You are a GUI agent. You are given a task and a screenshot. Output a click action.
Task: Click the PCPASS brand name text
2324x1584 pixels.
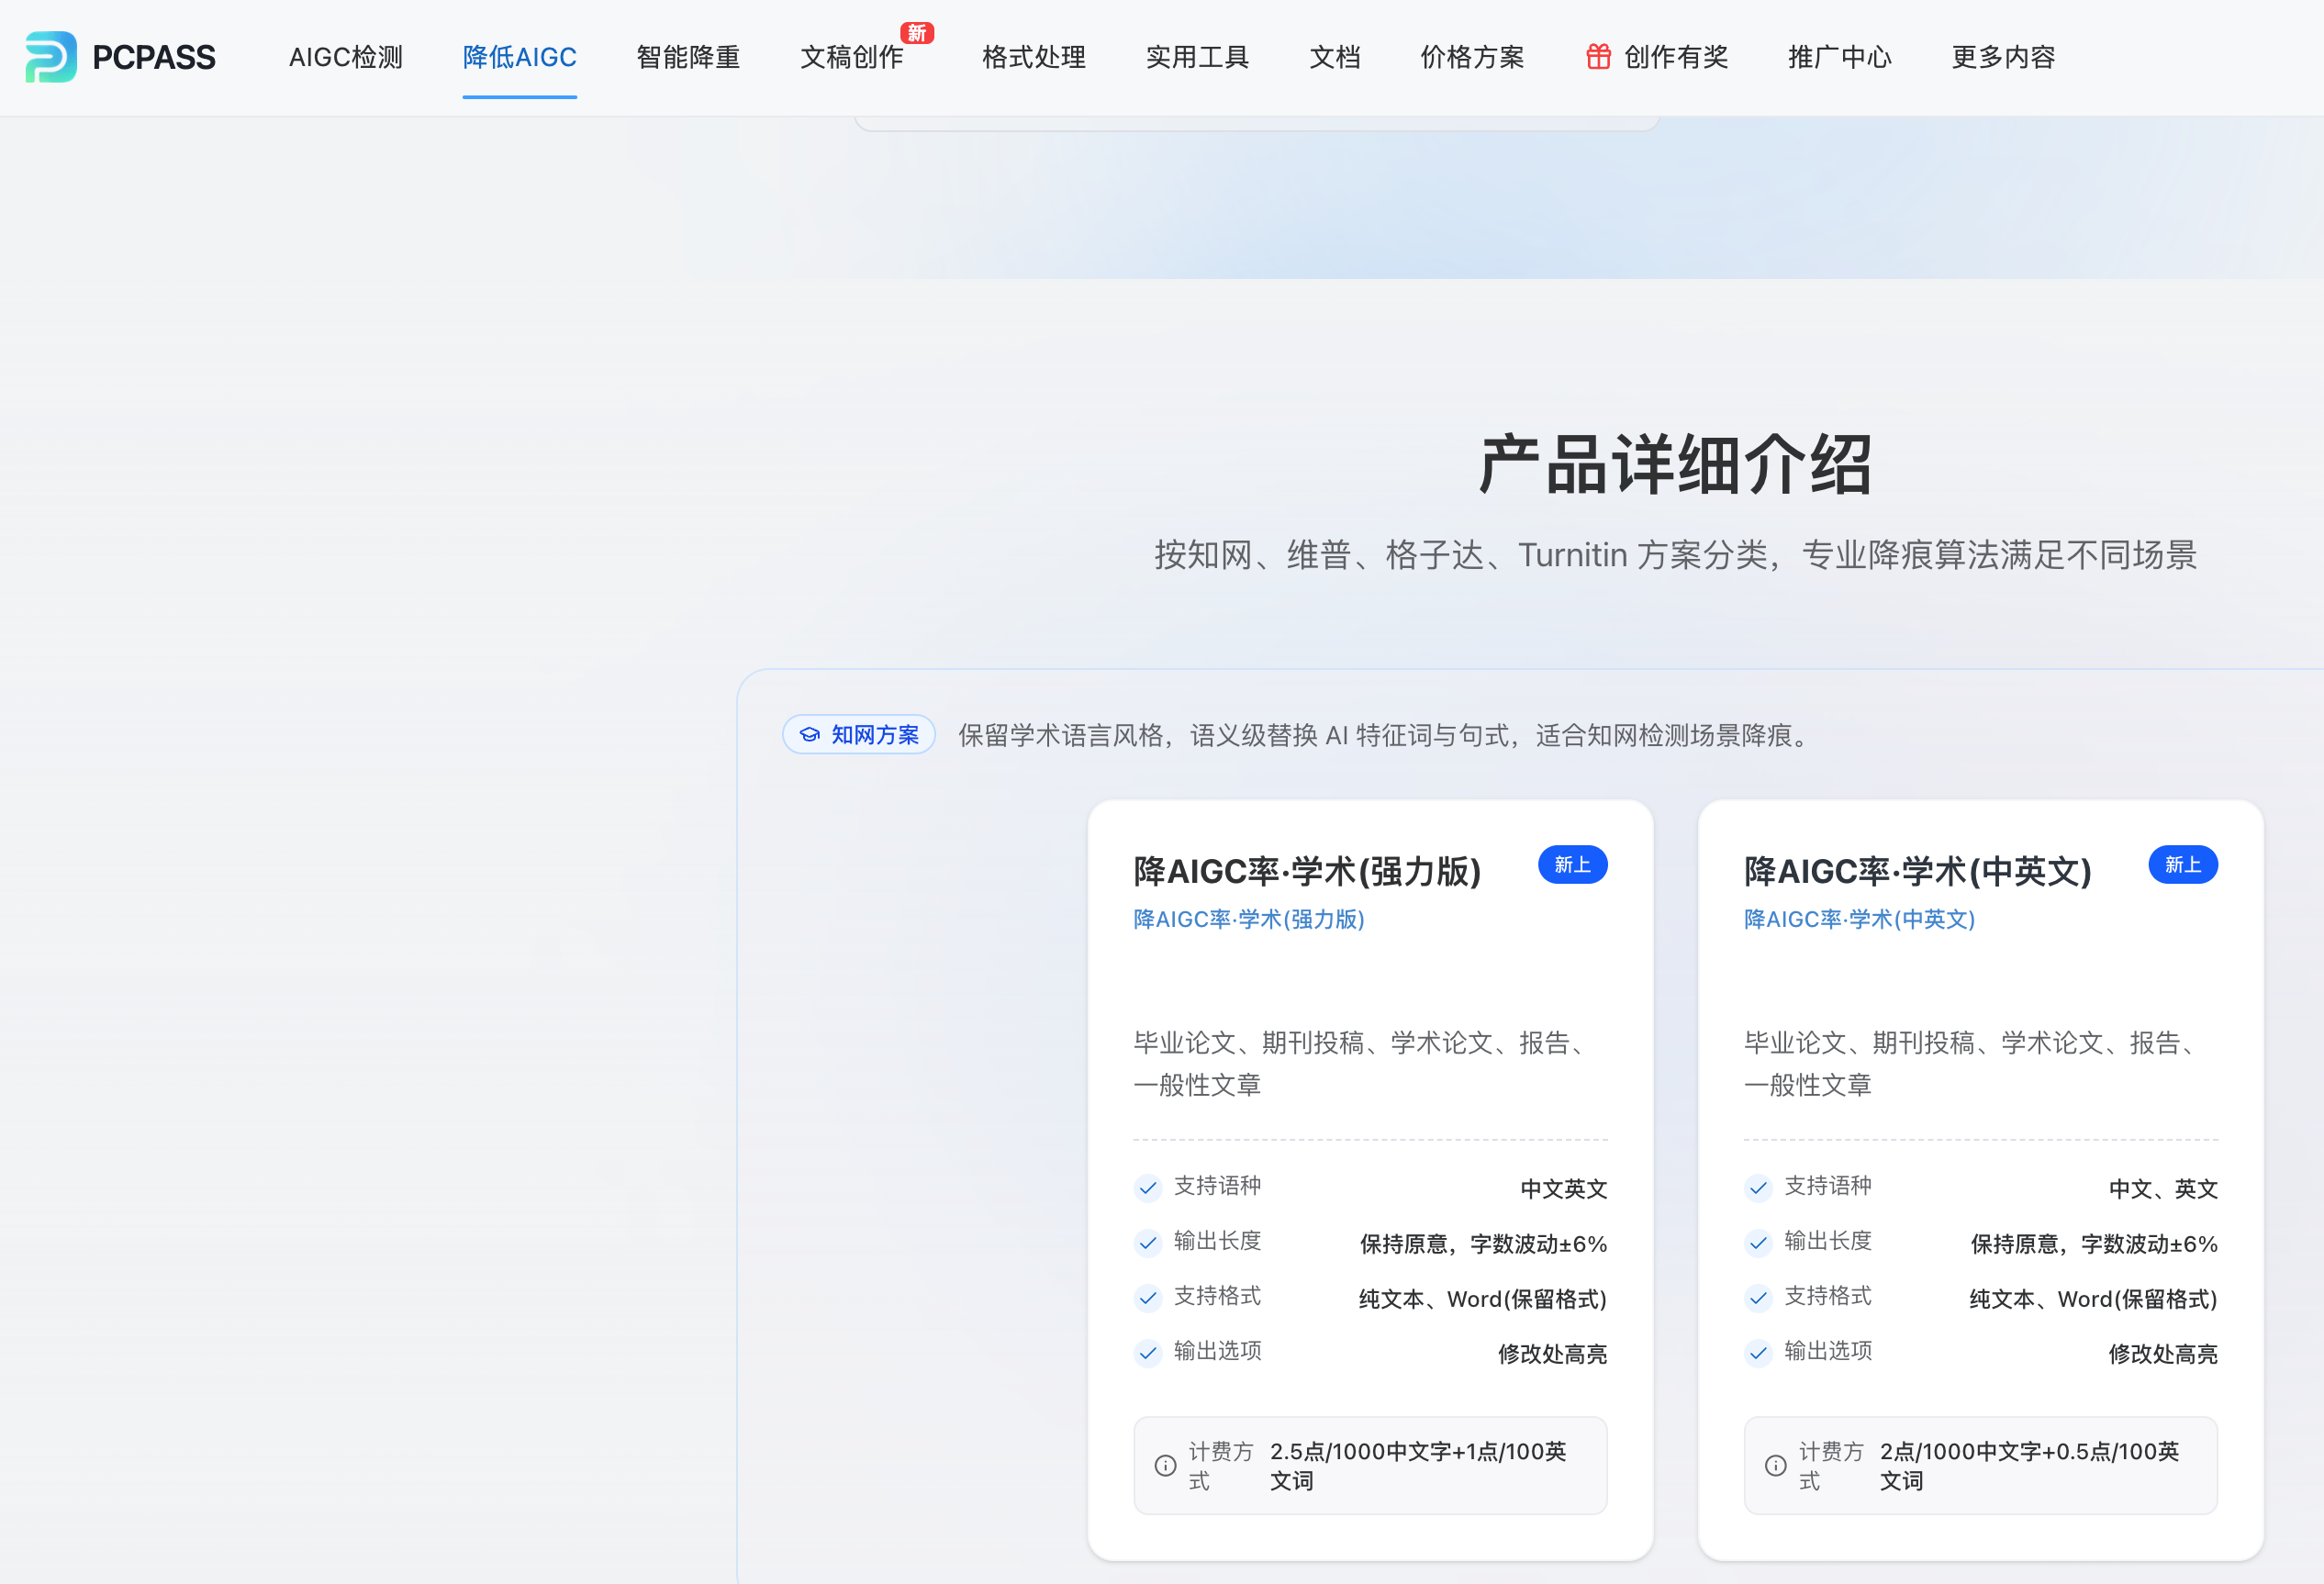154,57
